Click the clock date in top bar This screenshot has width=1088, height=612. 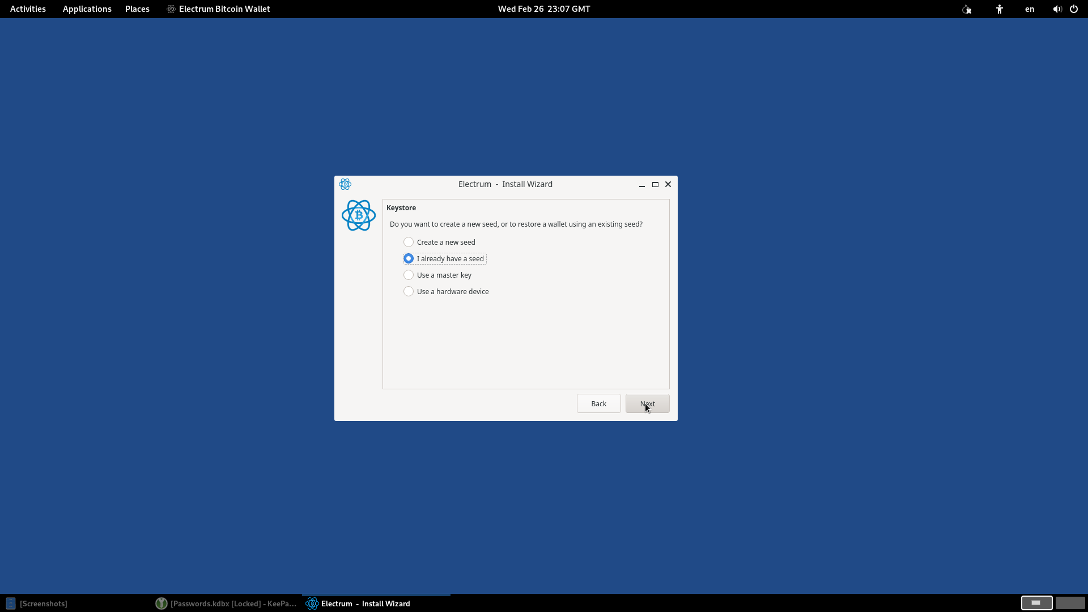(x=544, y=9)
